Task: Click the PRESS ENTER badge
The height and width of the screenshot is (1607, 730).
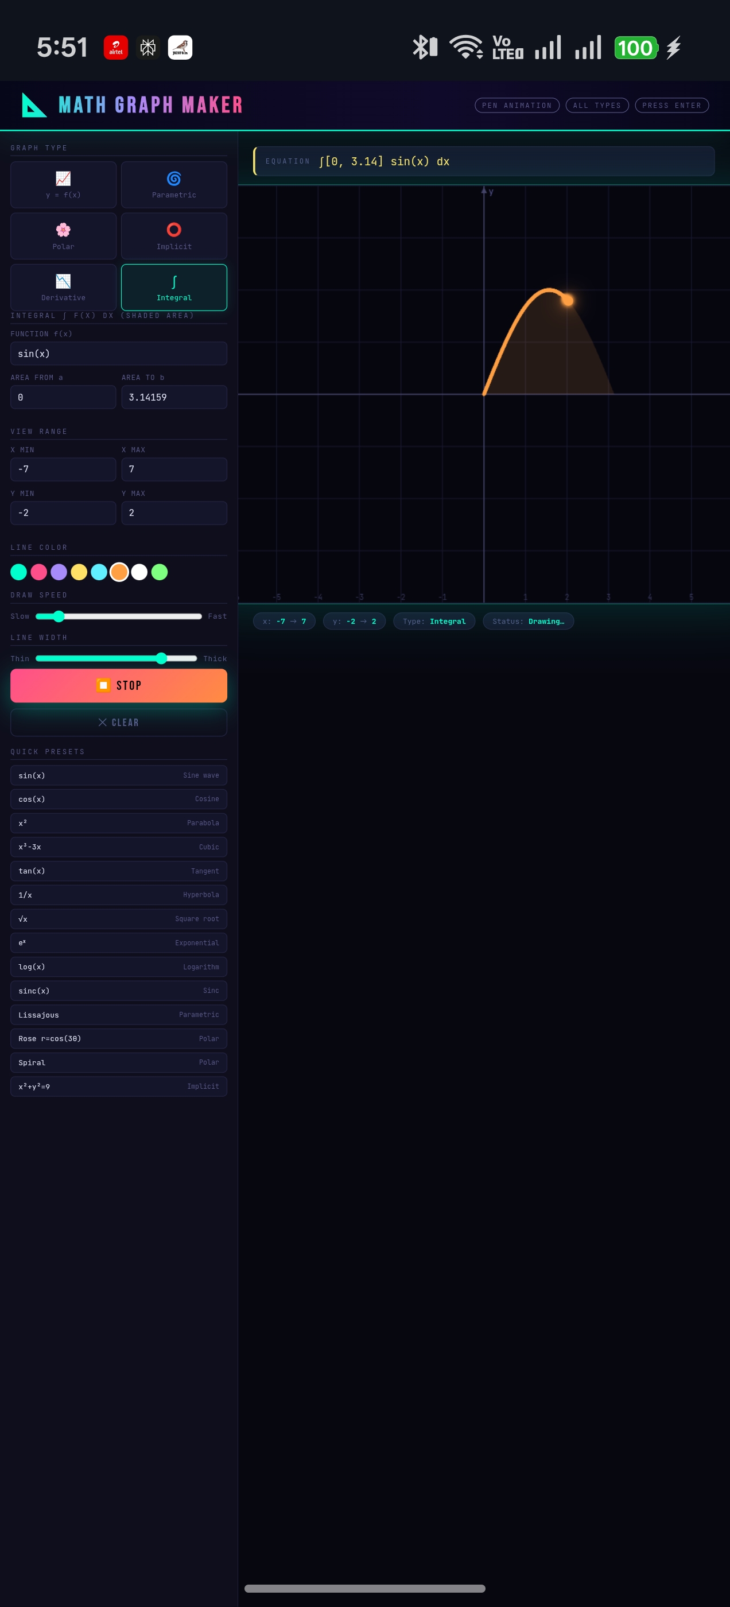Action: (671, 106)
